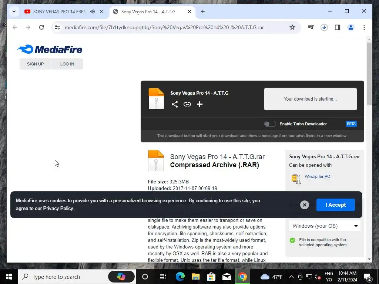Toggle the Chrome side panel
Screen dimensions: 379x284
click(338, 27)
